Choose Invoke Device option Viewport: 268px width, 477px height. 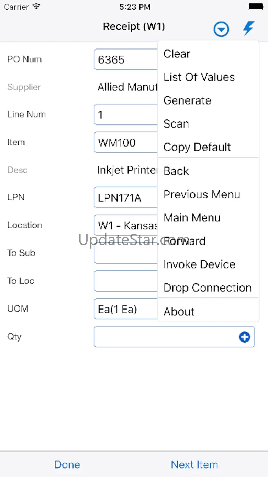click(199, 264)
